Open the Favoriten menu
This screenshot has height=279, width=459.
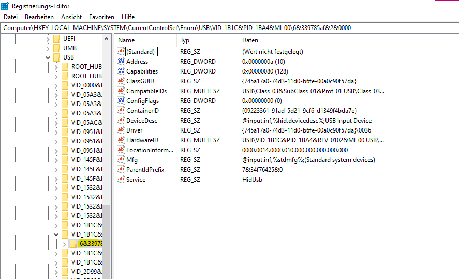pos(101,17)
